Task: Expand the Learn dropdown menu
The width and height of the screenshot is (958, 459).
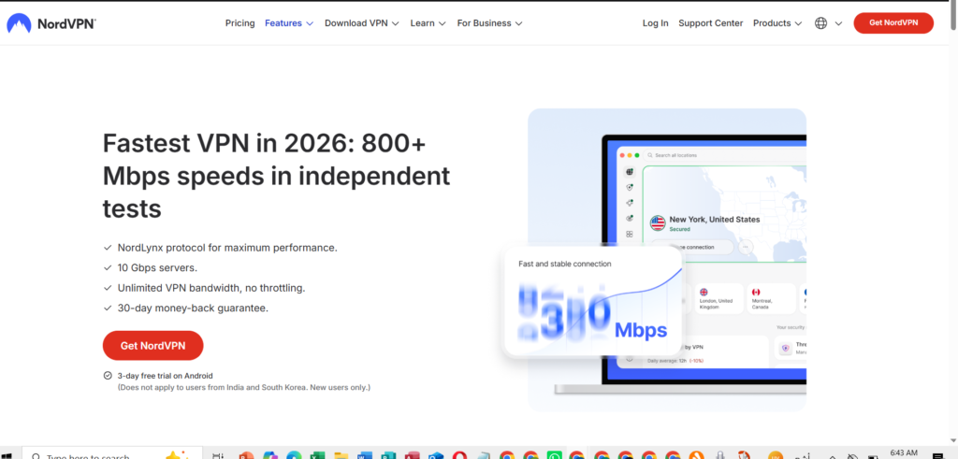Action: [x=428, y=23]
